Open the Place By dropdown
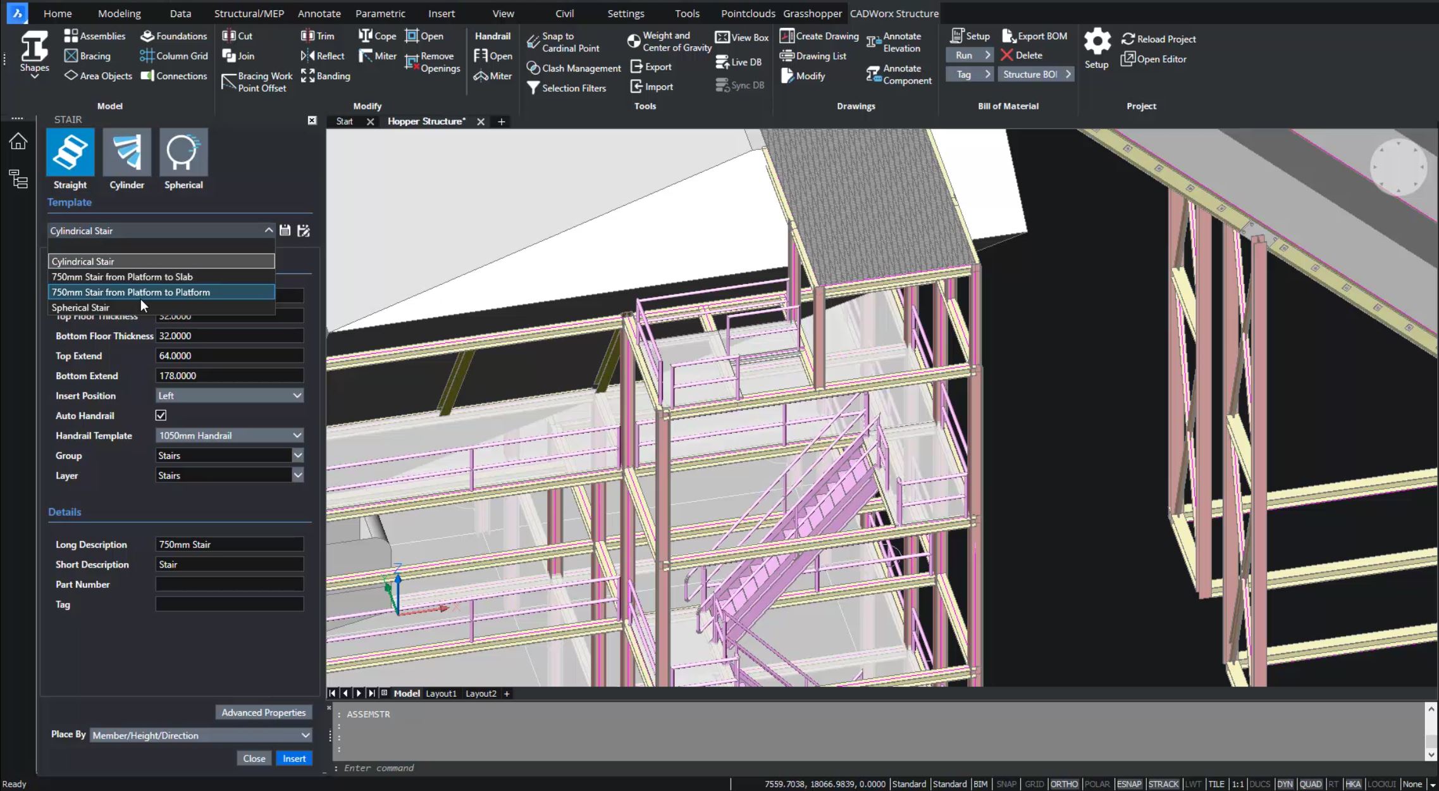Viewport: 1439px width, 791px height. point(201,735)
